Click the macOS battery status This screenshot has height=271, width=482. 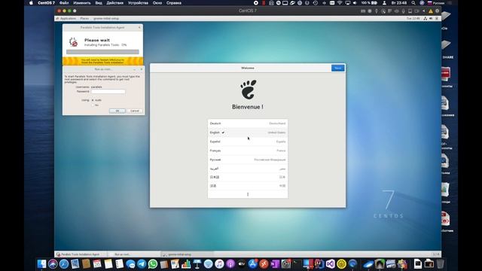coord(369,3)
